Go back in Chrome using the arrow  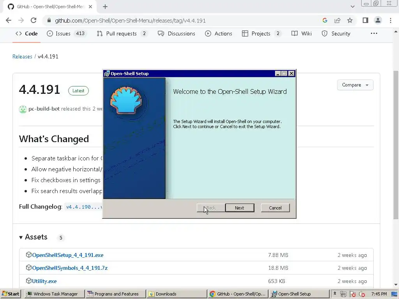[9, 20]
